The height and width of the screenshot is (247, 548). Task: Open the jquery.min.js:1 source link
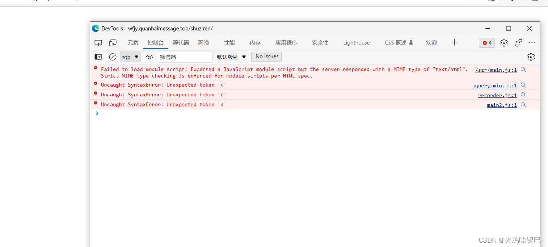point(494,85)
